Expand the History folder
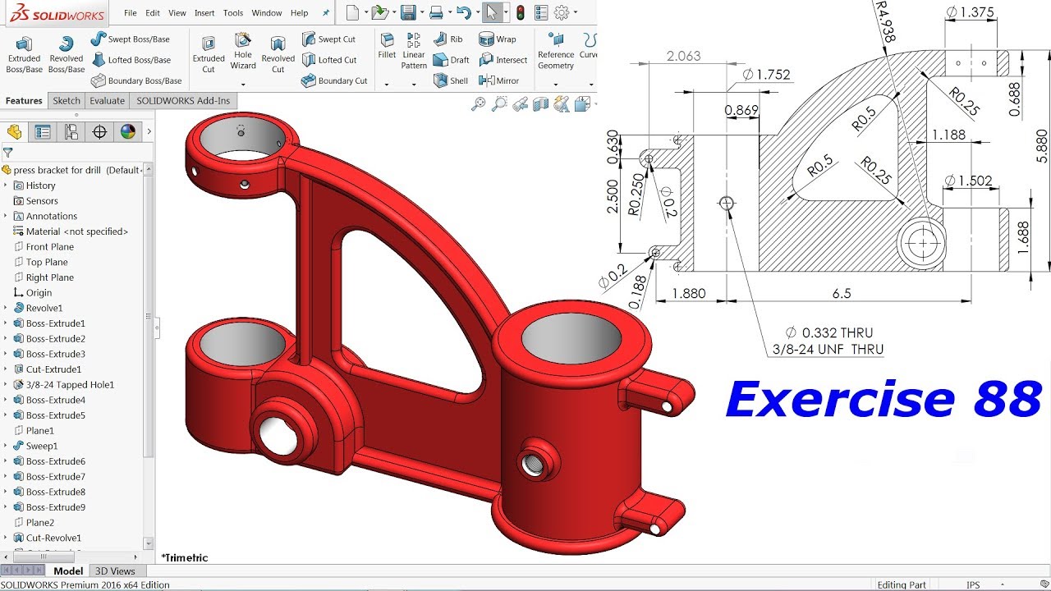 click(7, 186)
